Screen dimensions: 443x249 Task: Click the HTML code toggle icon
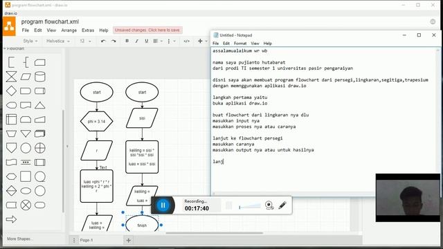(186, 41)
